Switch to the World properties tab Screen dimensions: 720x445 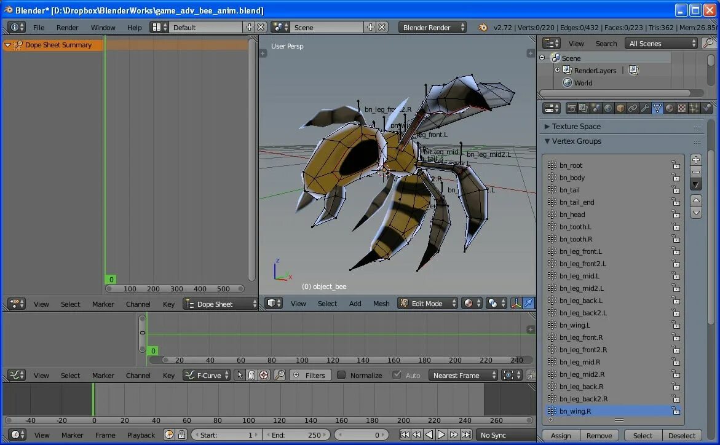608,108
